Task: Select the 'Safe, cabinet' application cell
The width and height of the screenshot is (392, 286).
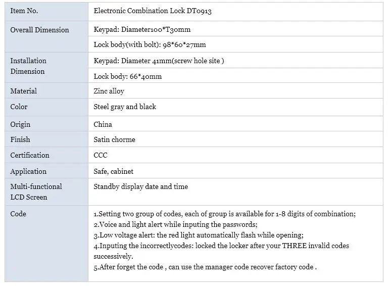Action: pyautogui.click(x=114, y=171)
